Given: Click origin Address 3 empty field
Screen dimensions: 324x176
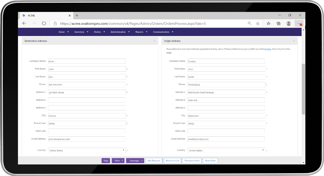Looking at the screenshot, I should [x=226, y=108].
